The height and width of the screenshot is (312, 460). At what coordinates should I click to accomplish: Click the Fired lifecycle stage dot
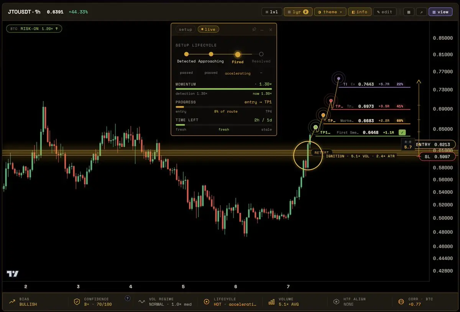[x=238, y=54]
